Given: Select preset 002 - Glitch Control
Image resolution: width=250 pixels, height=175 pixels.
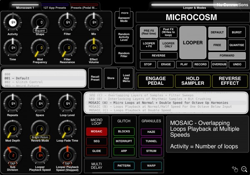Looking at the screenshot, I should coord(43,82).
